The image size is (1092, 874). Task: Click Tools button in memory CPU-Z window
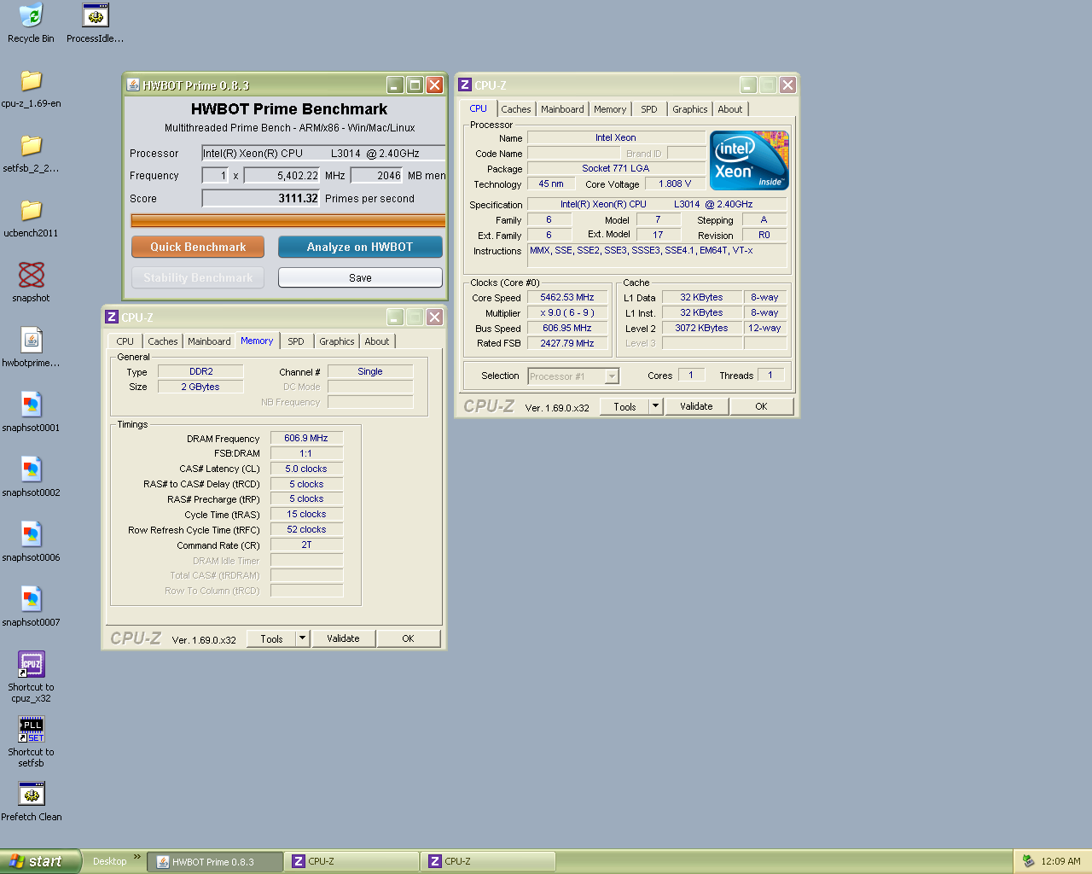tap(271, 638)
